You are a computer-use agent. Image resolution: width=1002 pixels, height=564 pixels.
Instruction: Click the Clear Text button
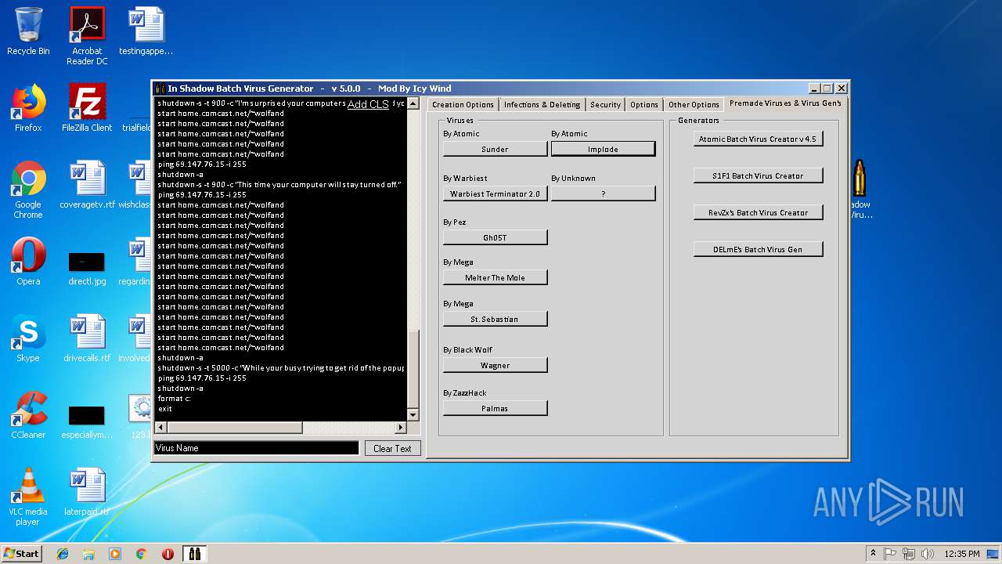click(x=392, y=448)
